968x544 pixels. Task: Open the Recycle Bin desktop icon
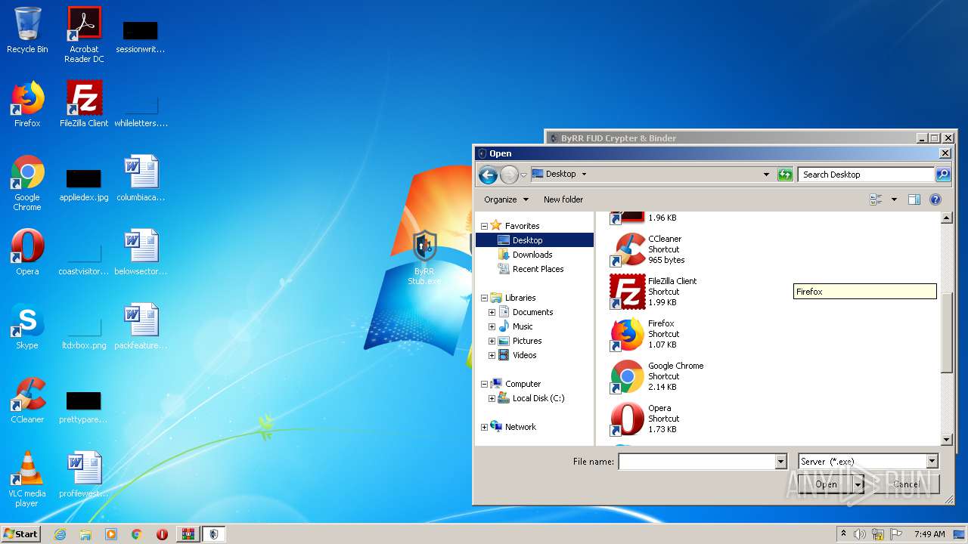pos(27,30)
